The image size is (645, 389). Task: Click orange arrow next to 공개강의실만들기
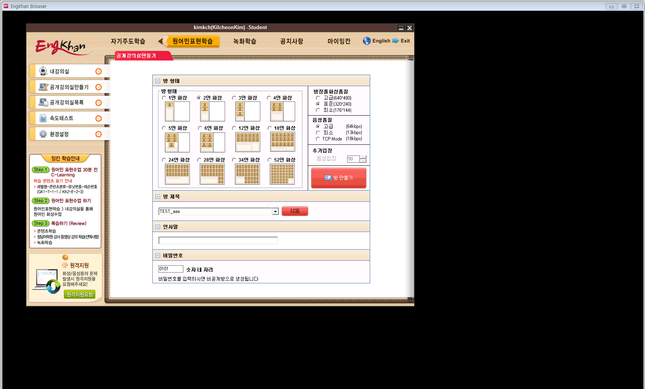pos(98,87)
